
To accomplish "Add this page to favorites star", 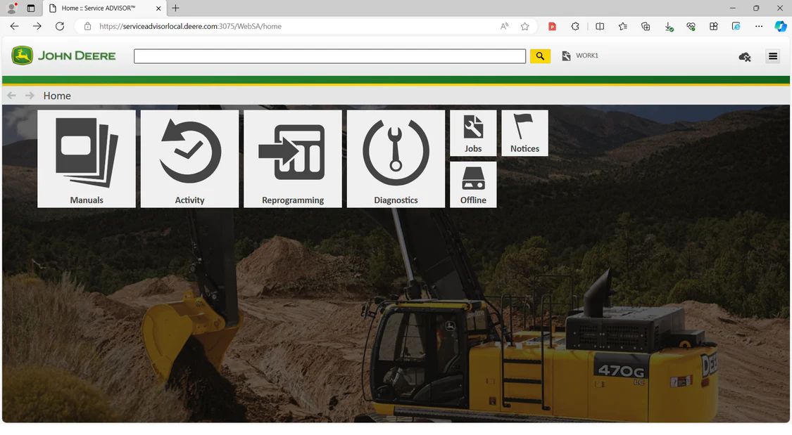I will coord(524,26).
